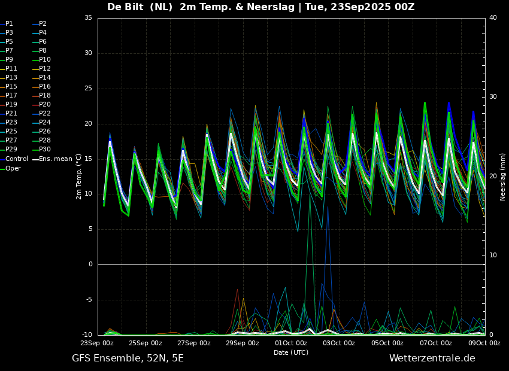Screen dimensions: 509x371
Task: Click the 09Oct 00z date tick
Action: pos(484,343)
